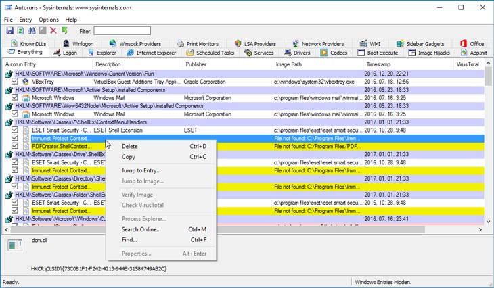Open the KnownDLLs tab
The height and width of the screenshot is (288, 494).
[x=28, y=44]
